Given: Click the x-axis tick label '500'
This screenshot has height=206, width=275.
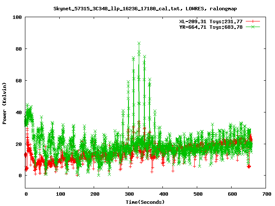Looking at the screenshot, I should tap(198, 194).
